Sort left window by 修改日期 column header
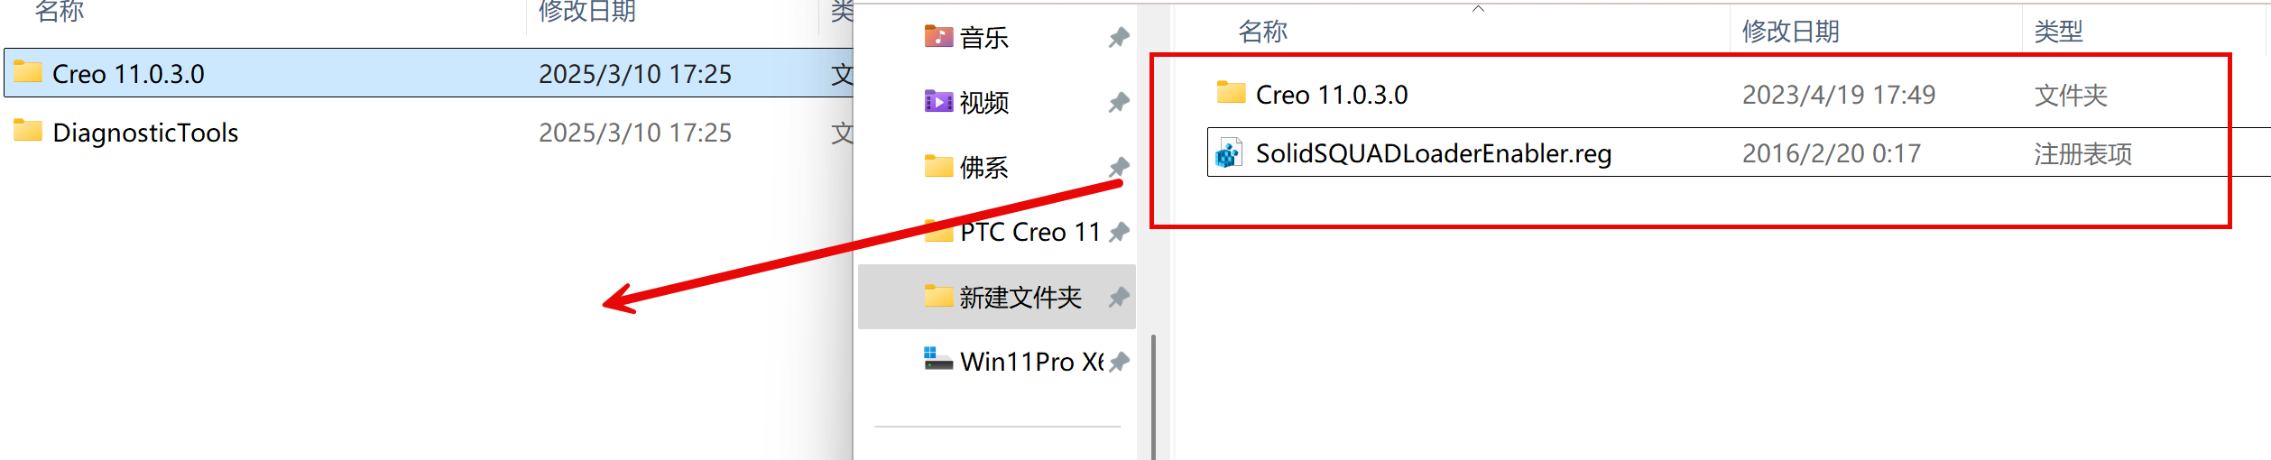 tap(587, 11)
